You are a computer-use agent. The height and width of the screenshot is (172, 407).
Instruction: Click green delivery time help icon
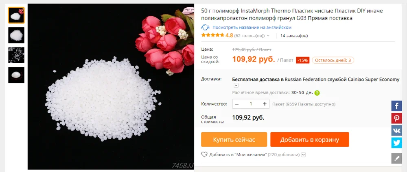317,93
